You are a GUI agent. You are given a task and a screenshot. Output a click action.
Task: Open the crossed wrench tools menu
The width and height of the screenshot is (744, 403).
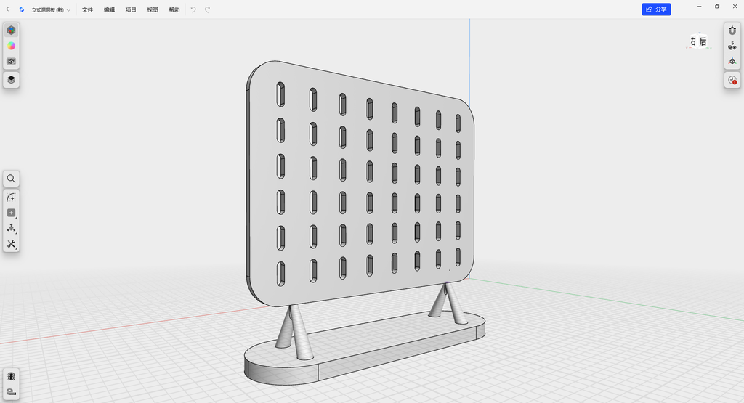(12, 244)
